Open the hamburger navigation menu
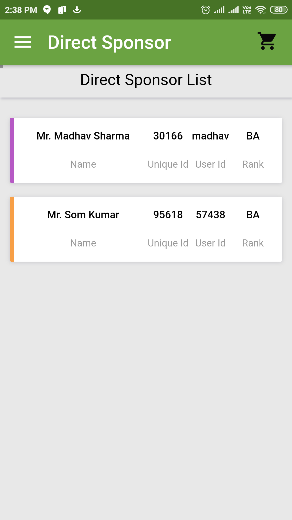The image size is (292, 520). pos(23,42)
